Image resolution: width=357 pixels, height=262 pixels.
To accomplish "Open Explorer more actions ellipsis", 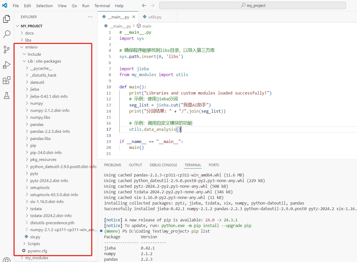I will 90,17.
